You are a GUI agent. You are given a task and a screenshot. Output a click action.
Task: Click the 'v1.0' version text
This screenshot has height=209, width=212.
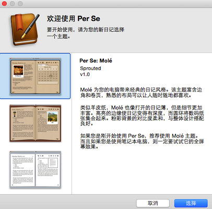[x=85, y=74]
